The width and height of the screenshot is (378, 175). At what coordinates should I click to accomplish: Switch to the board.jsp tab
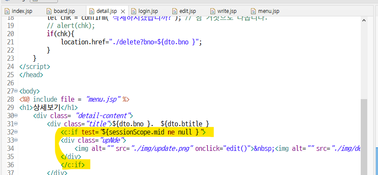pos(61,11)
